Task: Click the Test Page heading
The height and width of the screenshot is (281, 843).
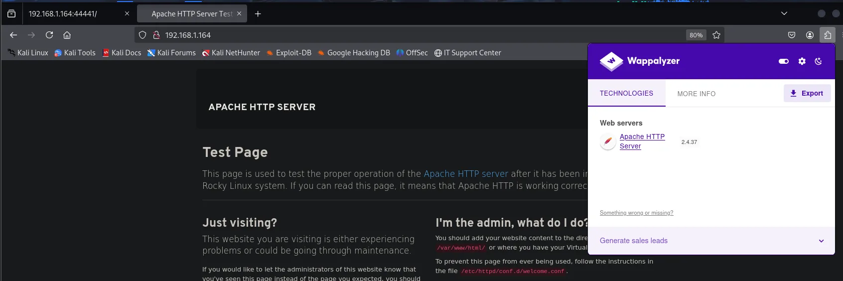Action: tap(235, 152)
